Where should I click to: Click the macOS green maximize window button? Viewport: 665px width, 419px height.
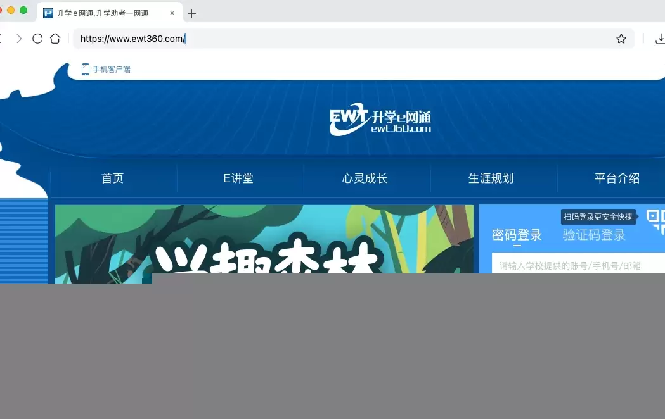23,10
